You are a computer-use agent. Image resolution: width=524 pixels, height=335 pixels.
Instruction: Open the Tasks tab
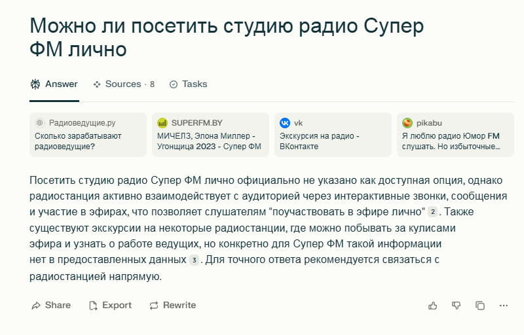189,84
